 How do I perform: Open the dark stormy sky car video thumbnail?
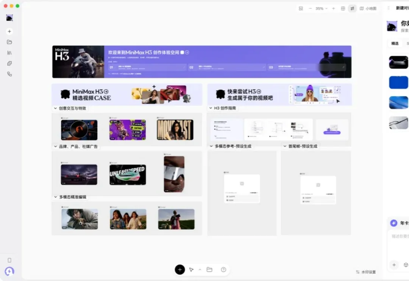(79, 174)
